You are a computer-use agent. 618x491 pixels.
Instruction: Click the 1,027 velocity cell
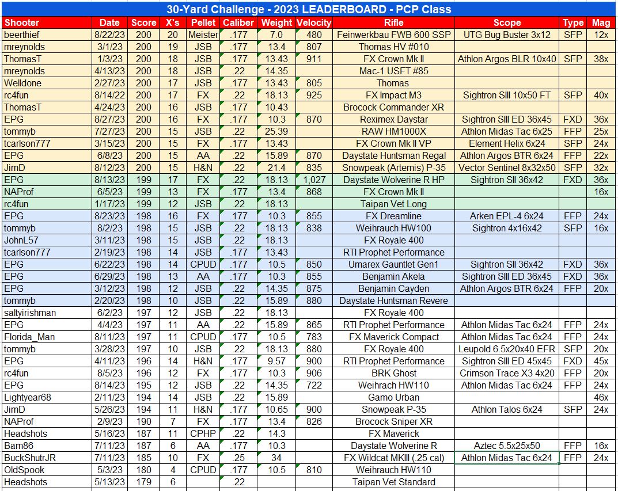314,180
